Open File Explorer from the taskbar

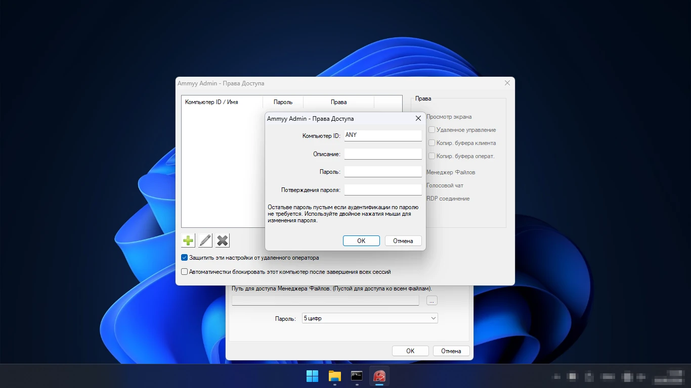(x=335, y=376)
